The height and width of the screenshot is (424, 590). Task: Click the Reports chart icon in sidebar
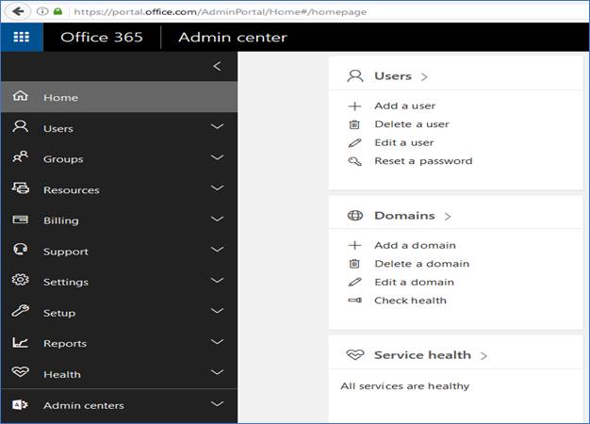coord(21,342)
